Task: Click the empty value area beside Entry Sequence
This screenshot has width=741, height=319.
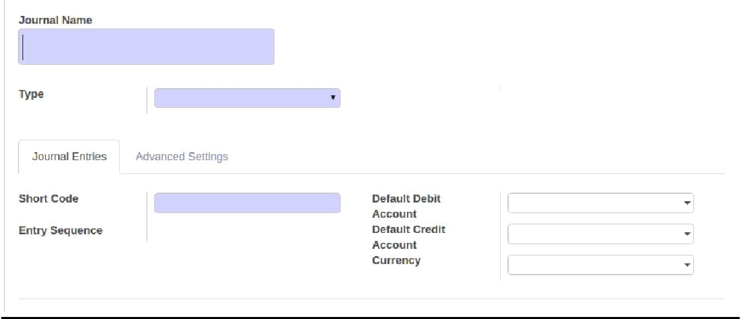Action: pyautogui.click(x=247, y=231)
